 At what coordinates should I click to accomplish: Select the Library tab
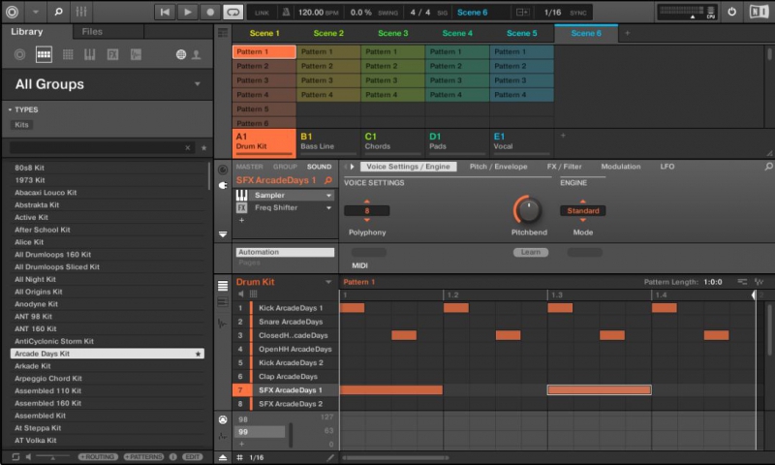[27, 32]
